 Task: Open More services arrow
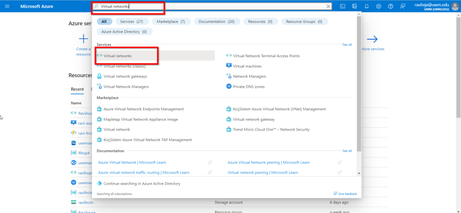pos(372,39)
